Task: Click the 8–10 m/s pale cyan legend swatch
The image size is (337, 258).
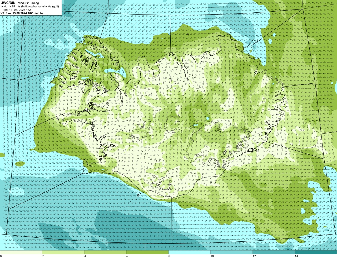Action: [x=190, y=252]
